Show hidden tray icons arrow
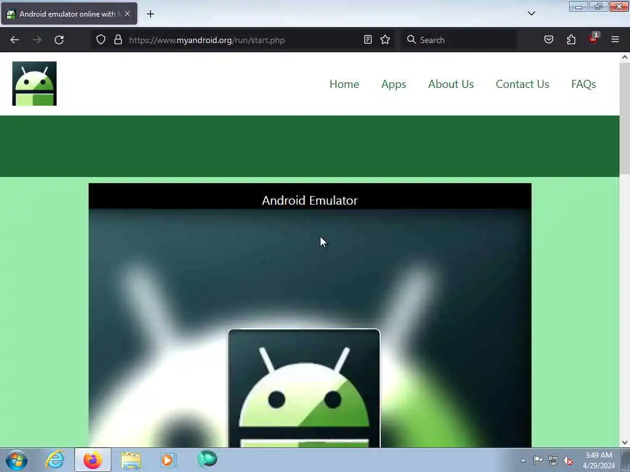Image resolution: width=630 pixels, height=472 pixels. pos(523,460)
